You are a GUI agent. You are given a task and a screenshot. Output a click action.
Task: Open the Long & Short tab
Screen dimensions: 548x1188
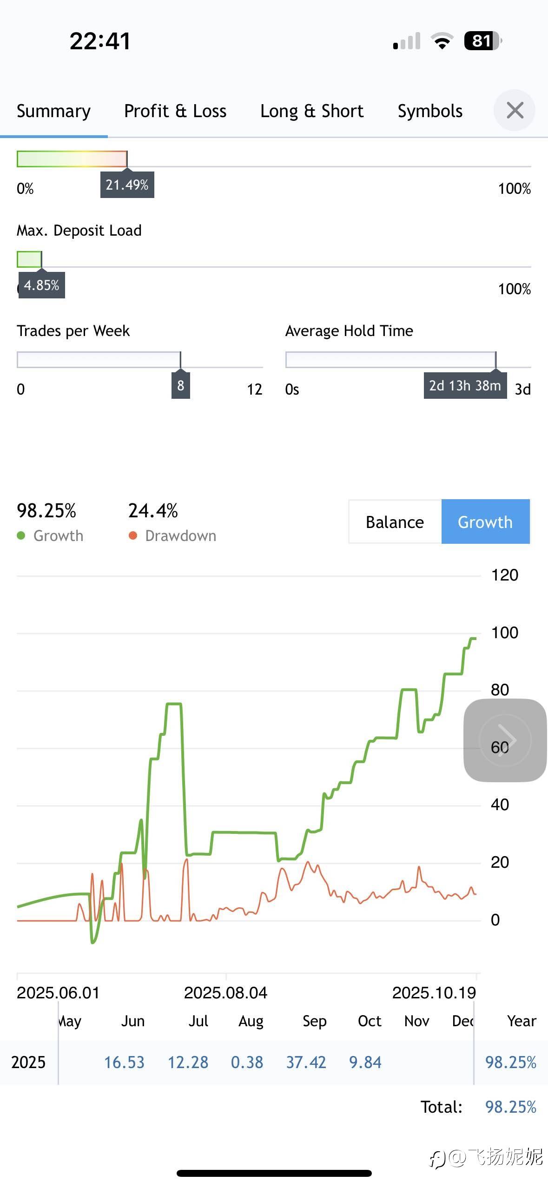coord(312,111)
